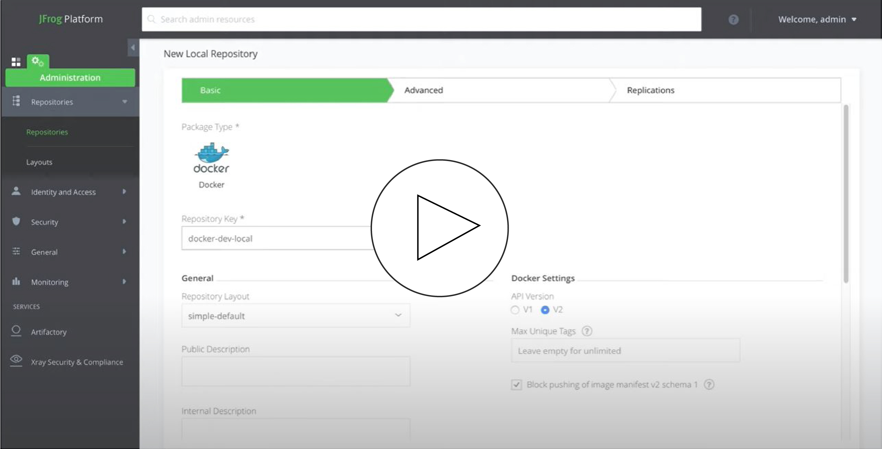Play the video with center button
Image resolution: width=882 pixels, height=449 pixels.
[440, 228]
